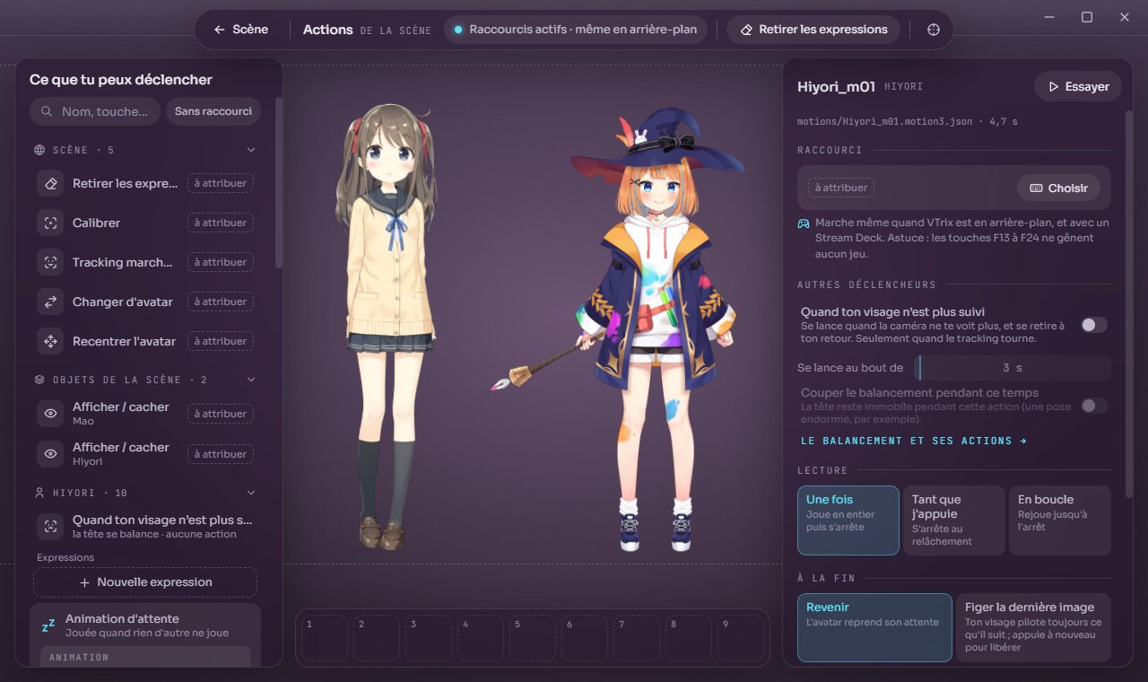Collapse the SCÈNE section chevron

click(251, 150)
